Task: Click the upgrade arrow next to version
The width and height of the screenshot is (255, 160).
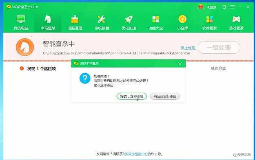Action: [x=37, y=7]
